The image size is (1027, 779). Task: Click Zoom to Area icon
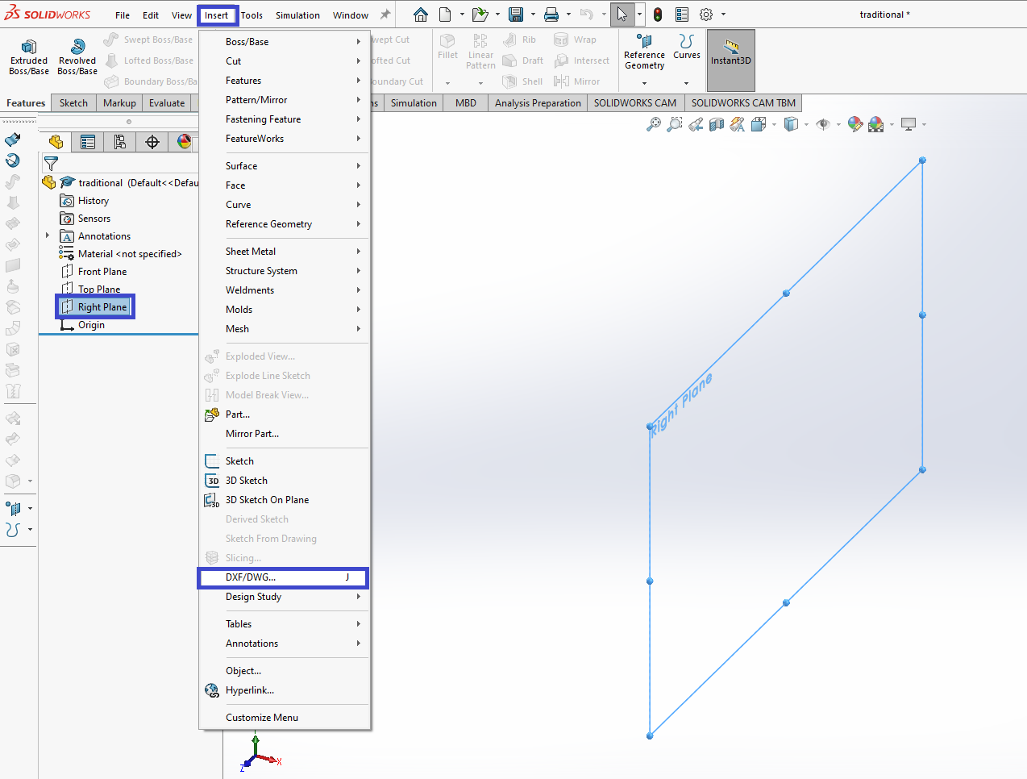point(675,124)
